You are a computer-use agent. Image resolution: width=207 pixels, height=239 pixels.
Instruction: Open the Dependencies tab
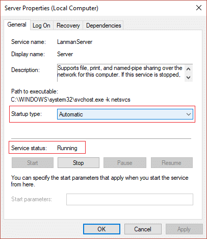[103, 26]
